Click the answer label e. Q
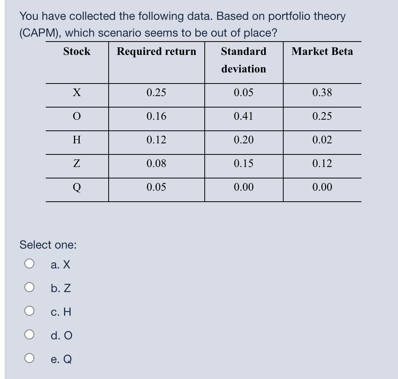This screenshot has width=398, height=379. coord(61,359)
